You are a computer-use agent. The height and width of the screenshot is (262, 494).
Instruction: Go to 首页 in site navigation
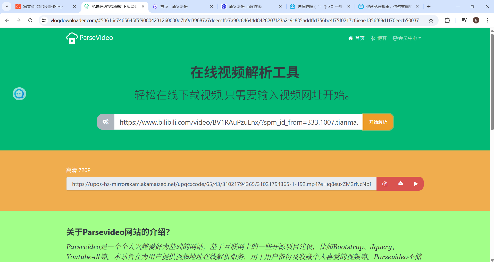click(356, 38)
